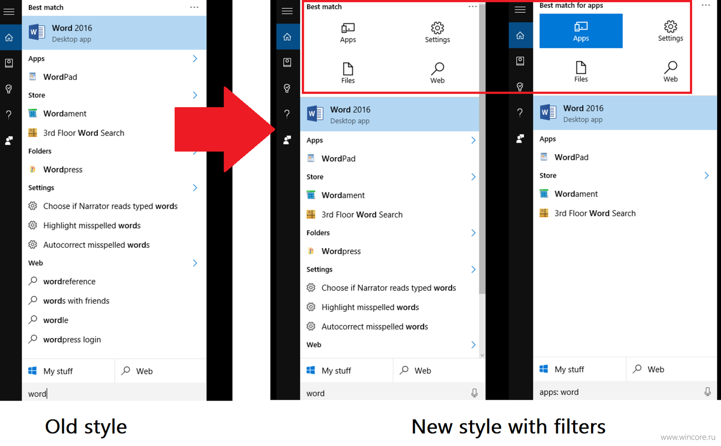Screen dimensions: 721x446
Task: Select Web filter in middle Best match panel
Action: [437, 73]
